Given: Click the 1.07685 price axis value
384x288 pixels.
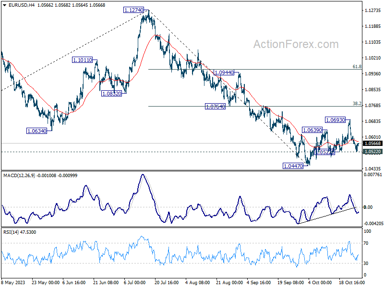Looking at the screenshot, I should click(x=373, y=105).
